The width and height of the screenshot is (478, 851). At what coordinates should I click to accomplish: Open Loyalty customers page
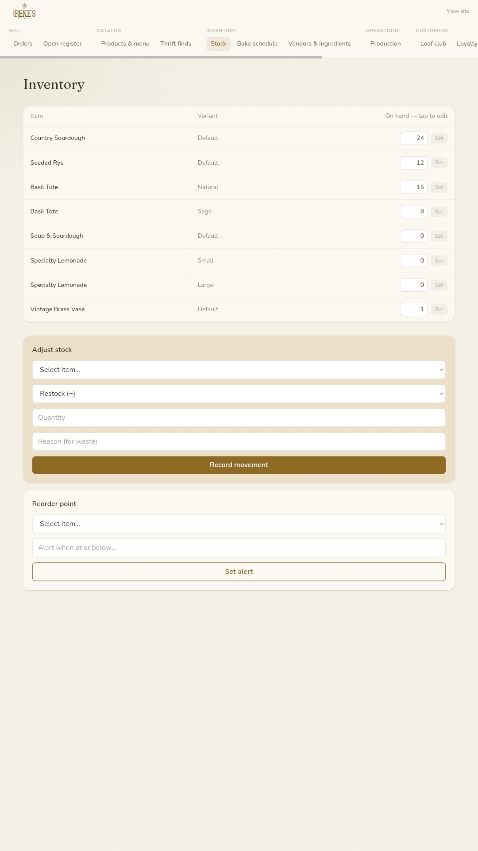467,43
